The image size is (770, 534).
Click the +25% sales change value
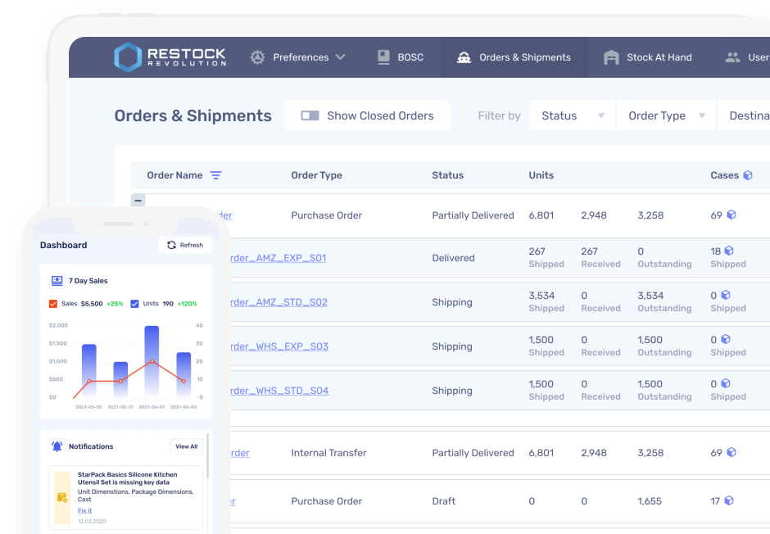115,304
